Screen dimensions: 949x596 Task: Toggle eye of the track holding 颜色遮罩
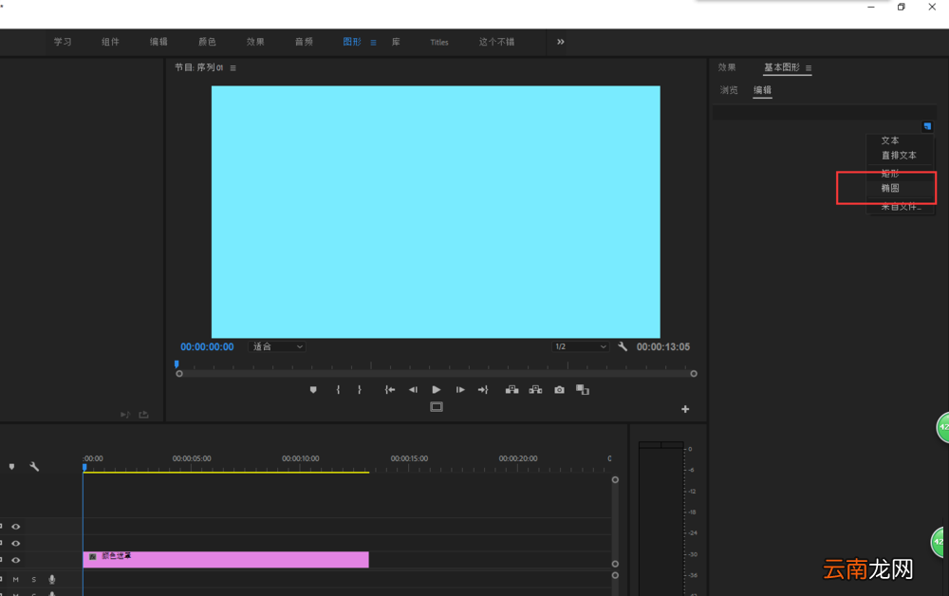pyautogui.click(x=16, y=560)
